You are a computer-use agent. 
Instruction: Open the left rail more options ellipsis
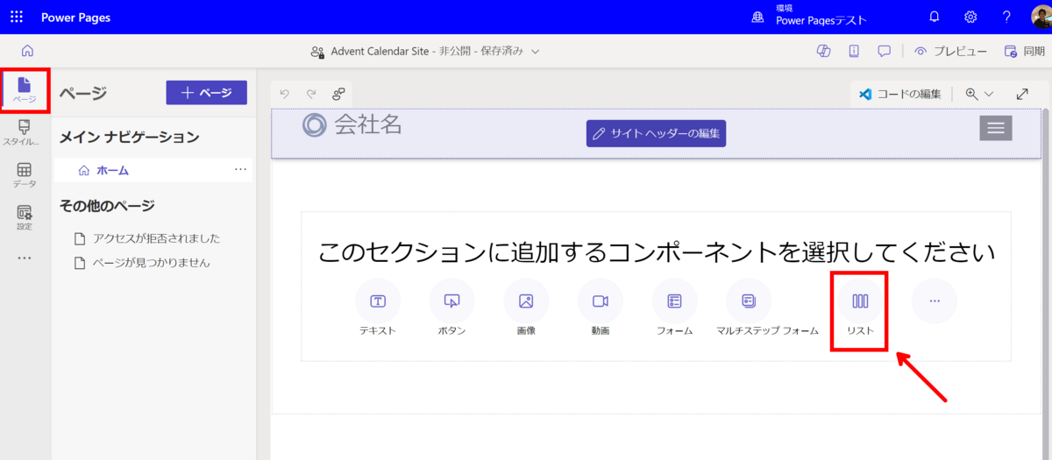pos(25,258)
